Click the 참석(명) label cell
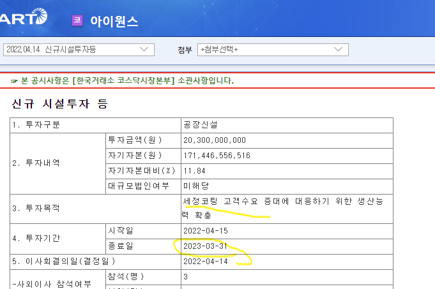Image resolution: width=435 pixels, height=289 pixels. pos(143,277)
